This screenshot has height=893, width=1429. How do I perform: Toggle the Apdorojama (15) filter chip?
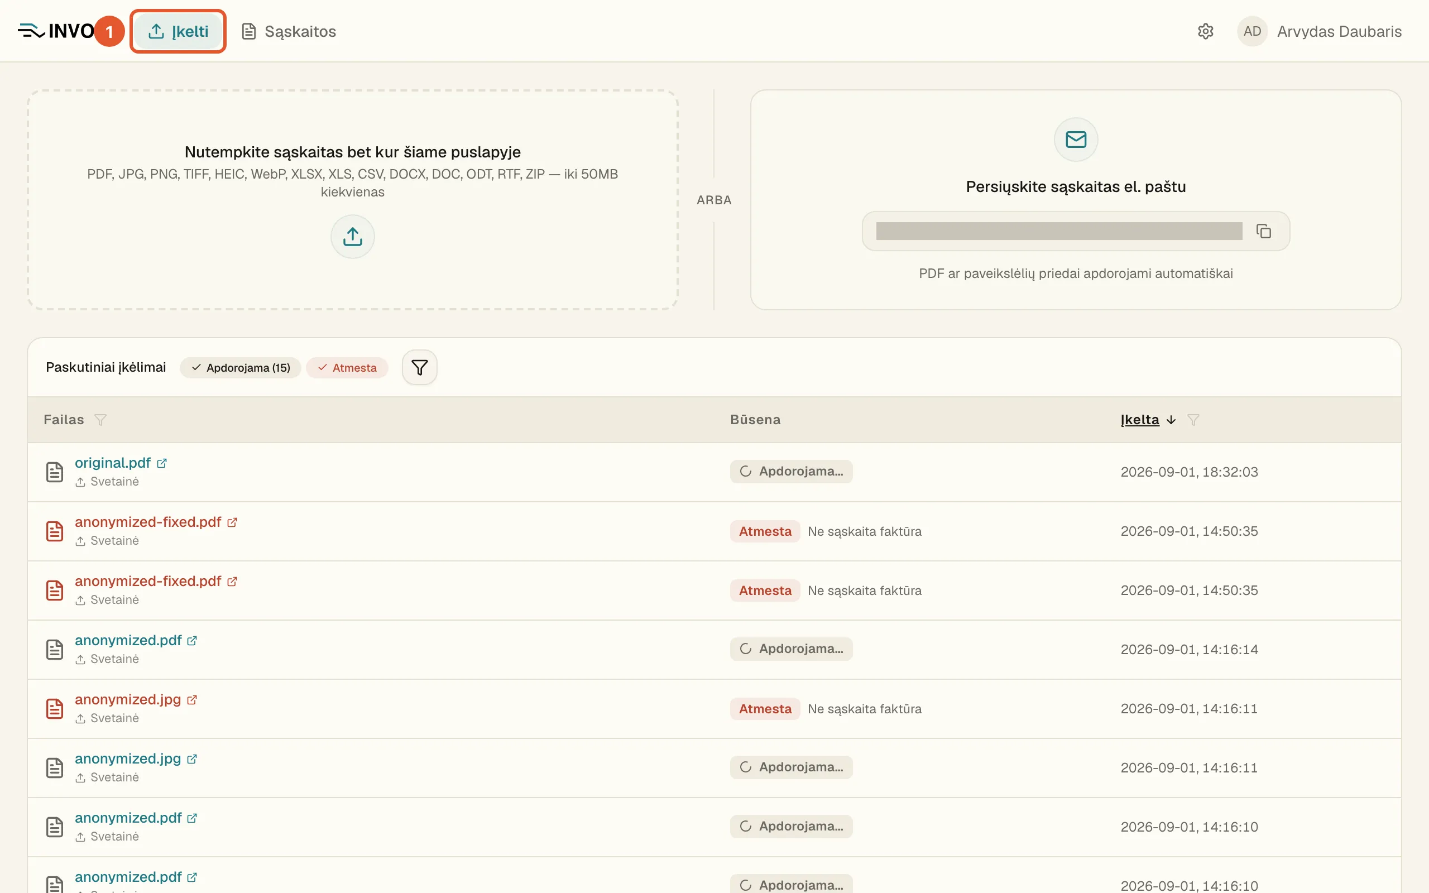click(241, 367)
